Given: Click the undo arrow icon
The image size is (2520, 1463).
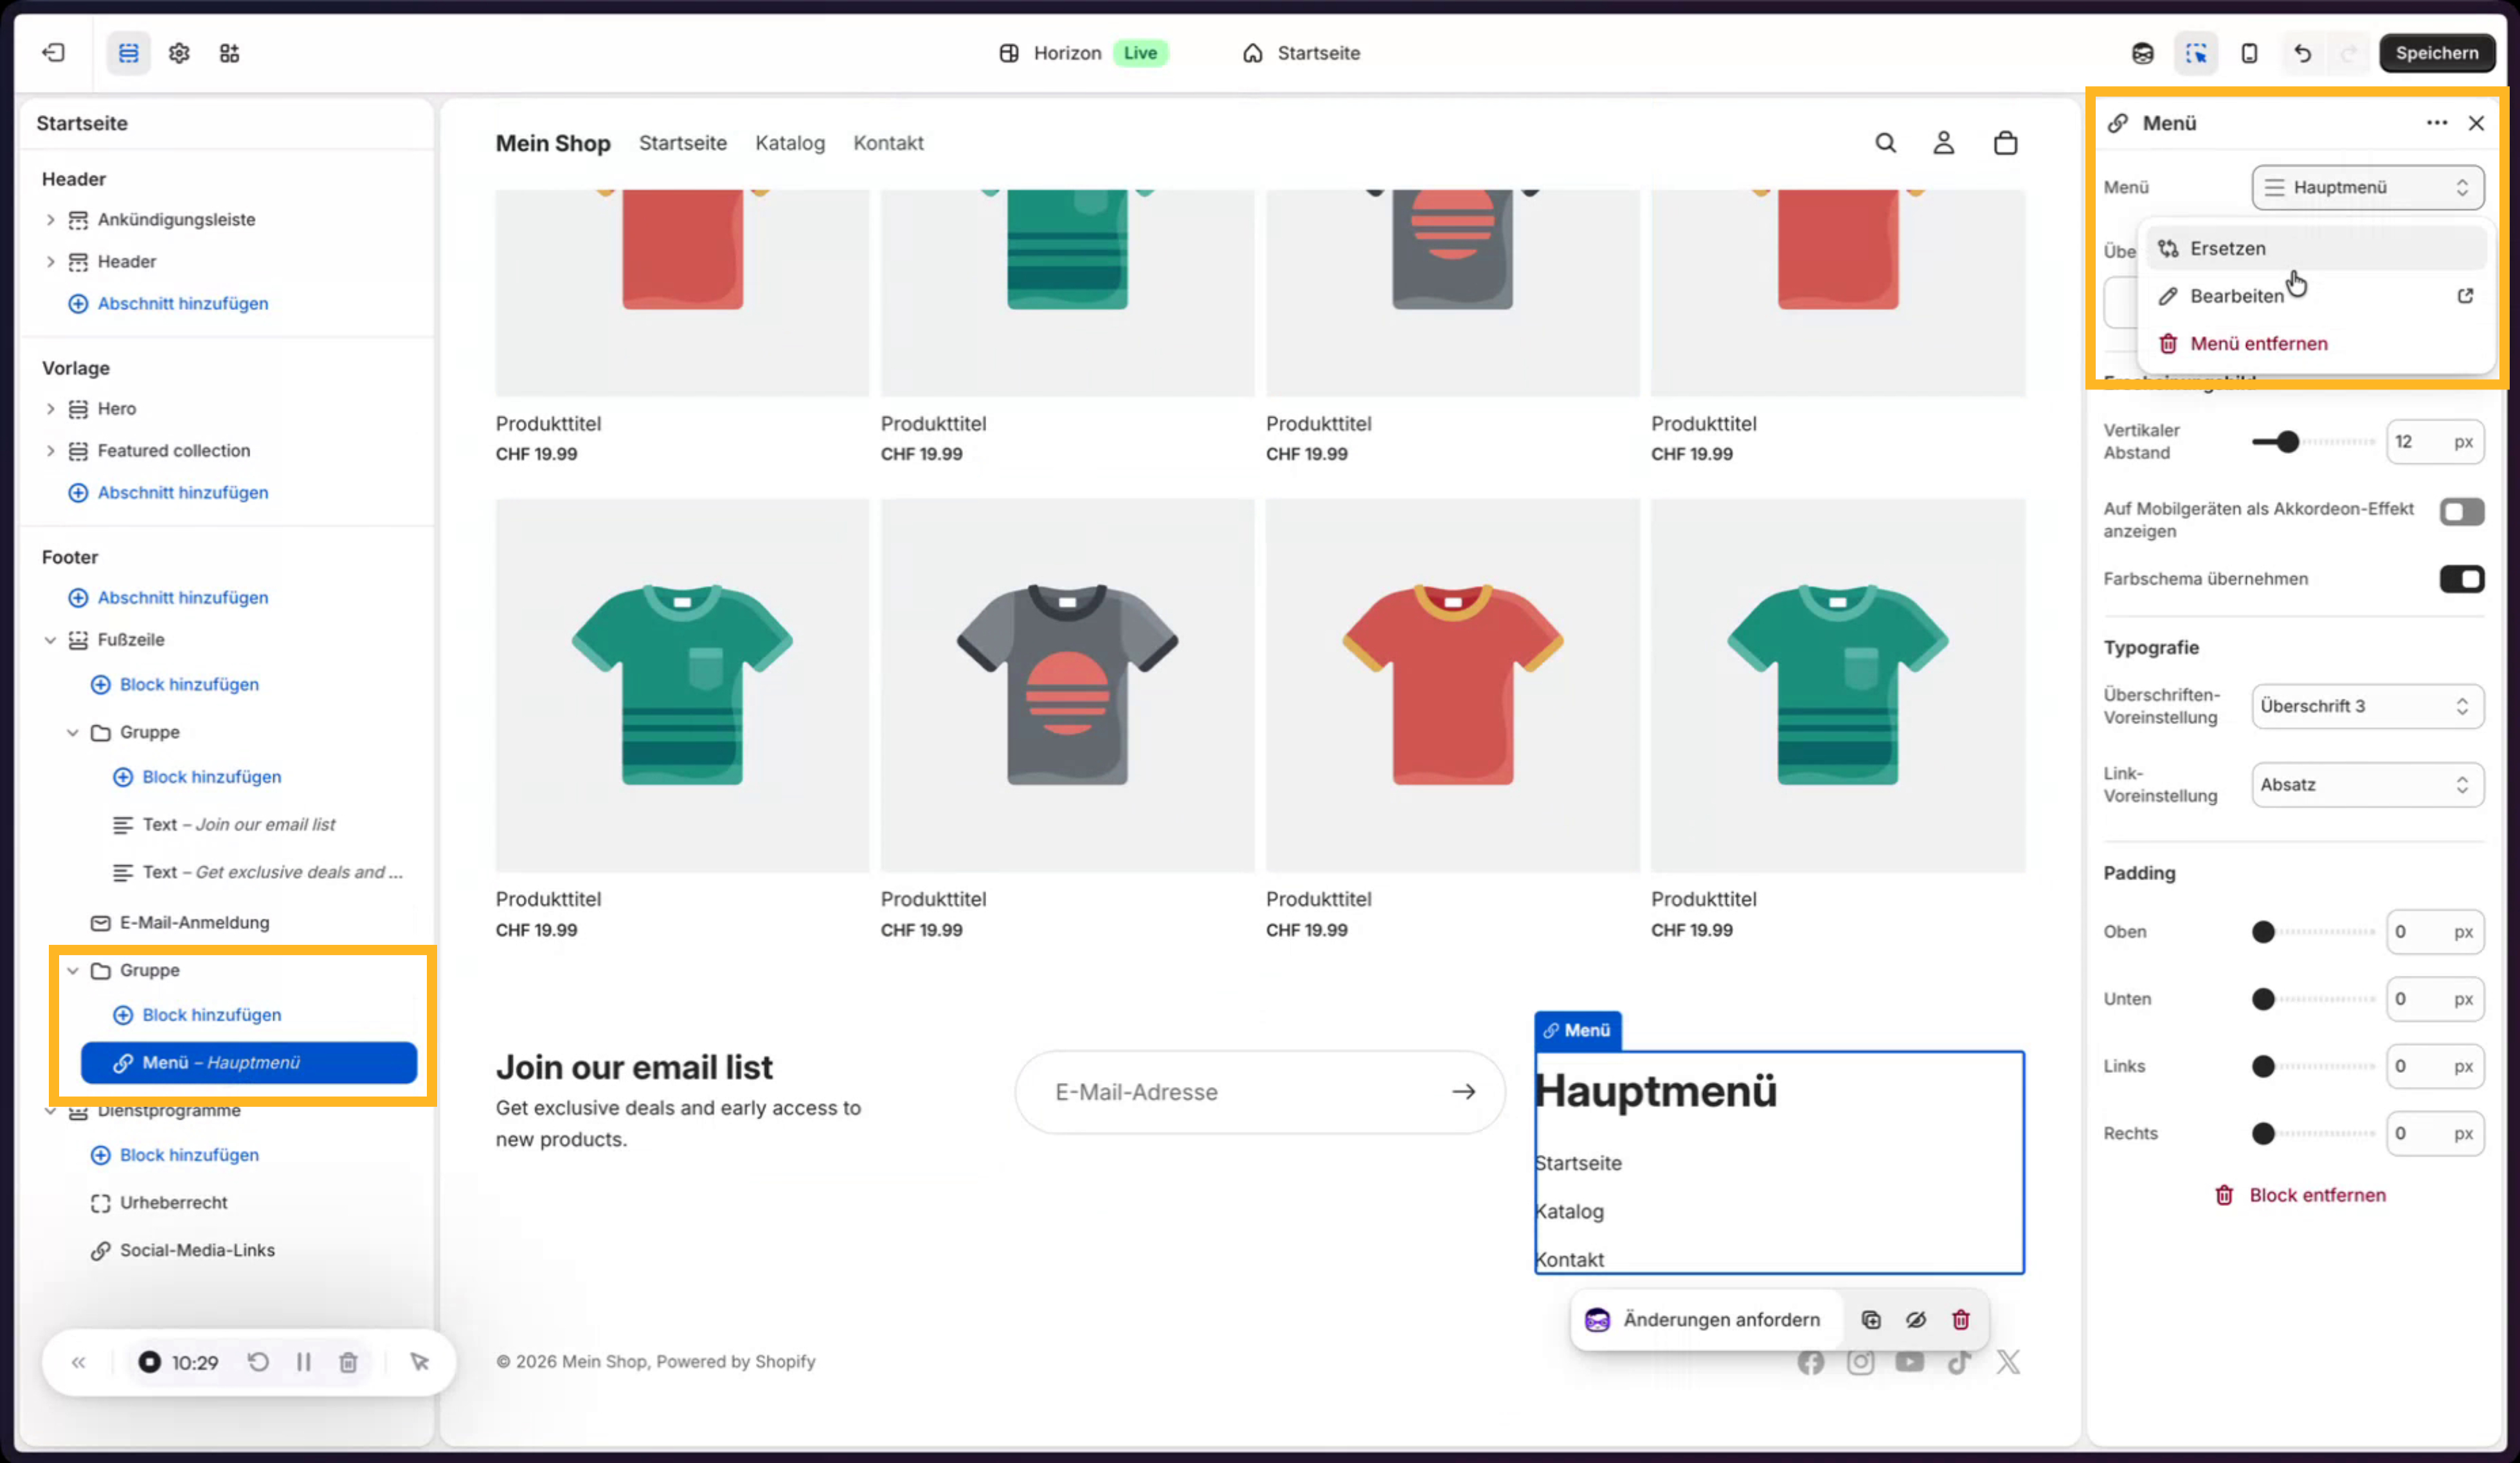Looking at the screenshot, I should click(2302, 53).
